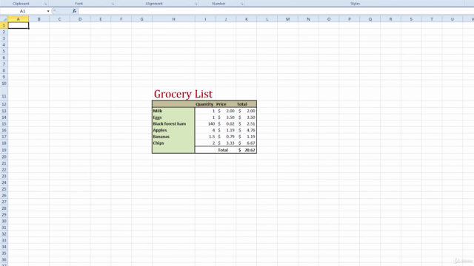Select column B header
This screenshot has width=474, height=266.
point(39,19)
